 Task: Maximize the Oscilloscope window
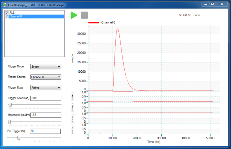213,4
